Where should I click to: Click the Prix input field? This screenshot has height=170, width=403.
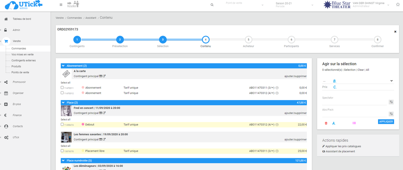click(363, 87)
